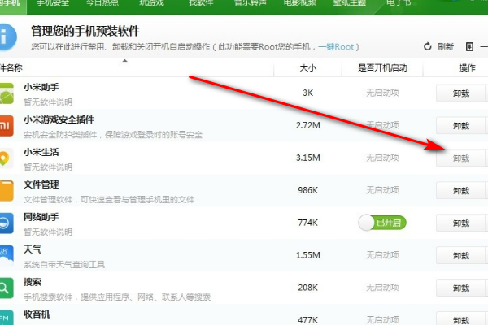488x325 pixels.
Task: Click the 大小 column header
Action: point(307,67)
